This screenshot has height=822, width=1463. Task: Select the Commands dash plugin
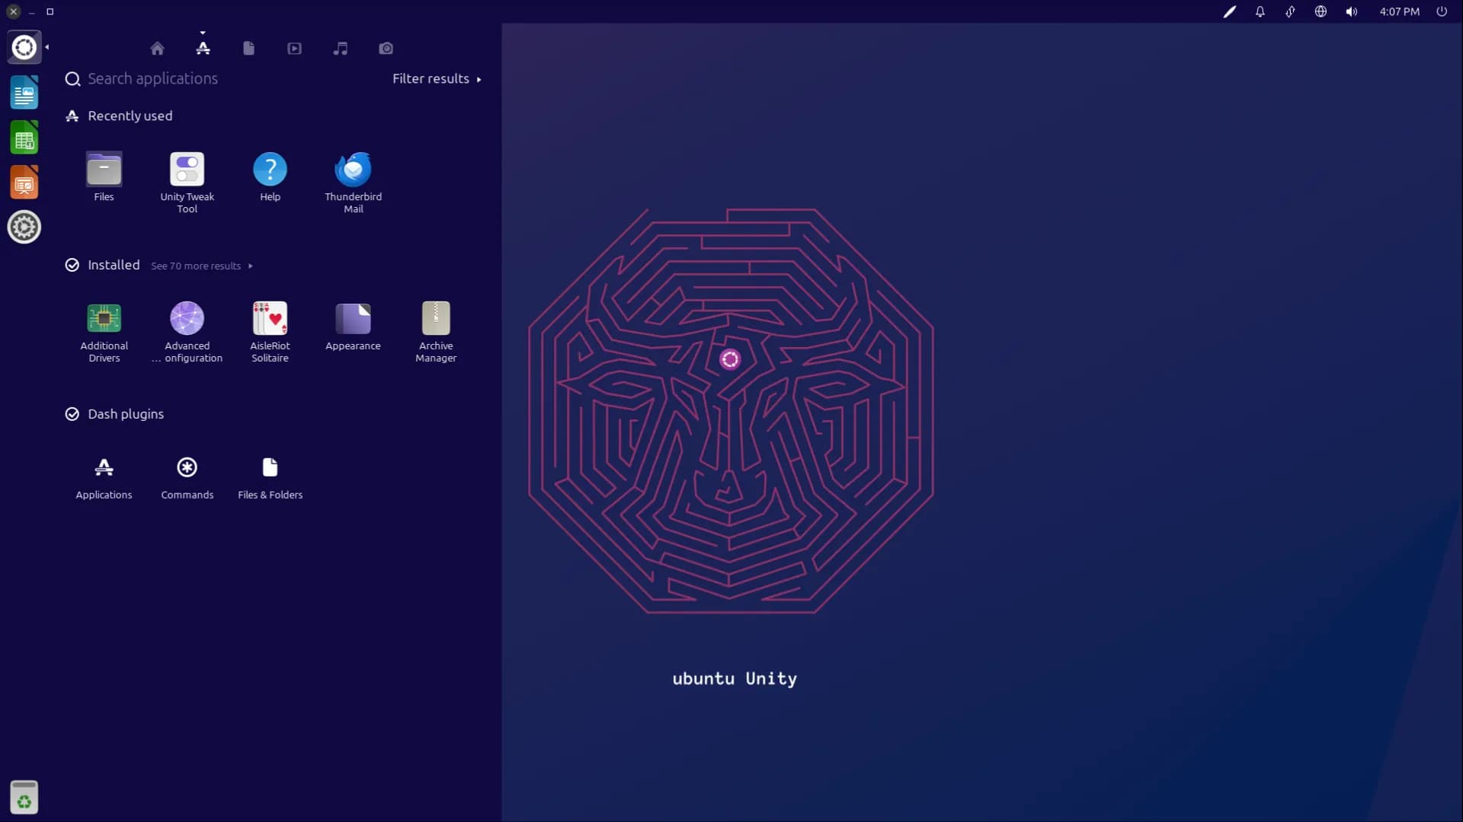(187, 467)
